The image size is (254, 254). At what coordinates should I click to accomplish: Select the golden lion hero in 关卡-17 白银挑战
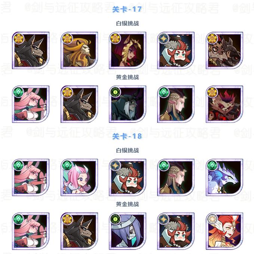point(79,50)
